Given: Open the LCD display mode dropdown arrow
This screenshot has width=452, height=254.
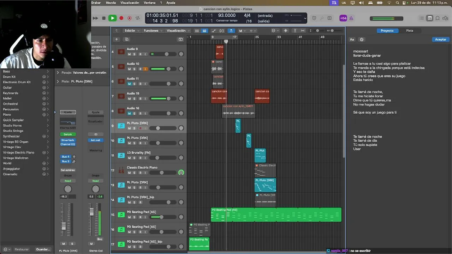Looking at the screenshot, I should [305, 18].
